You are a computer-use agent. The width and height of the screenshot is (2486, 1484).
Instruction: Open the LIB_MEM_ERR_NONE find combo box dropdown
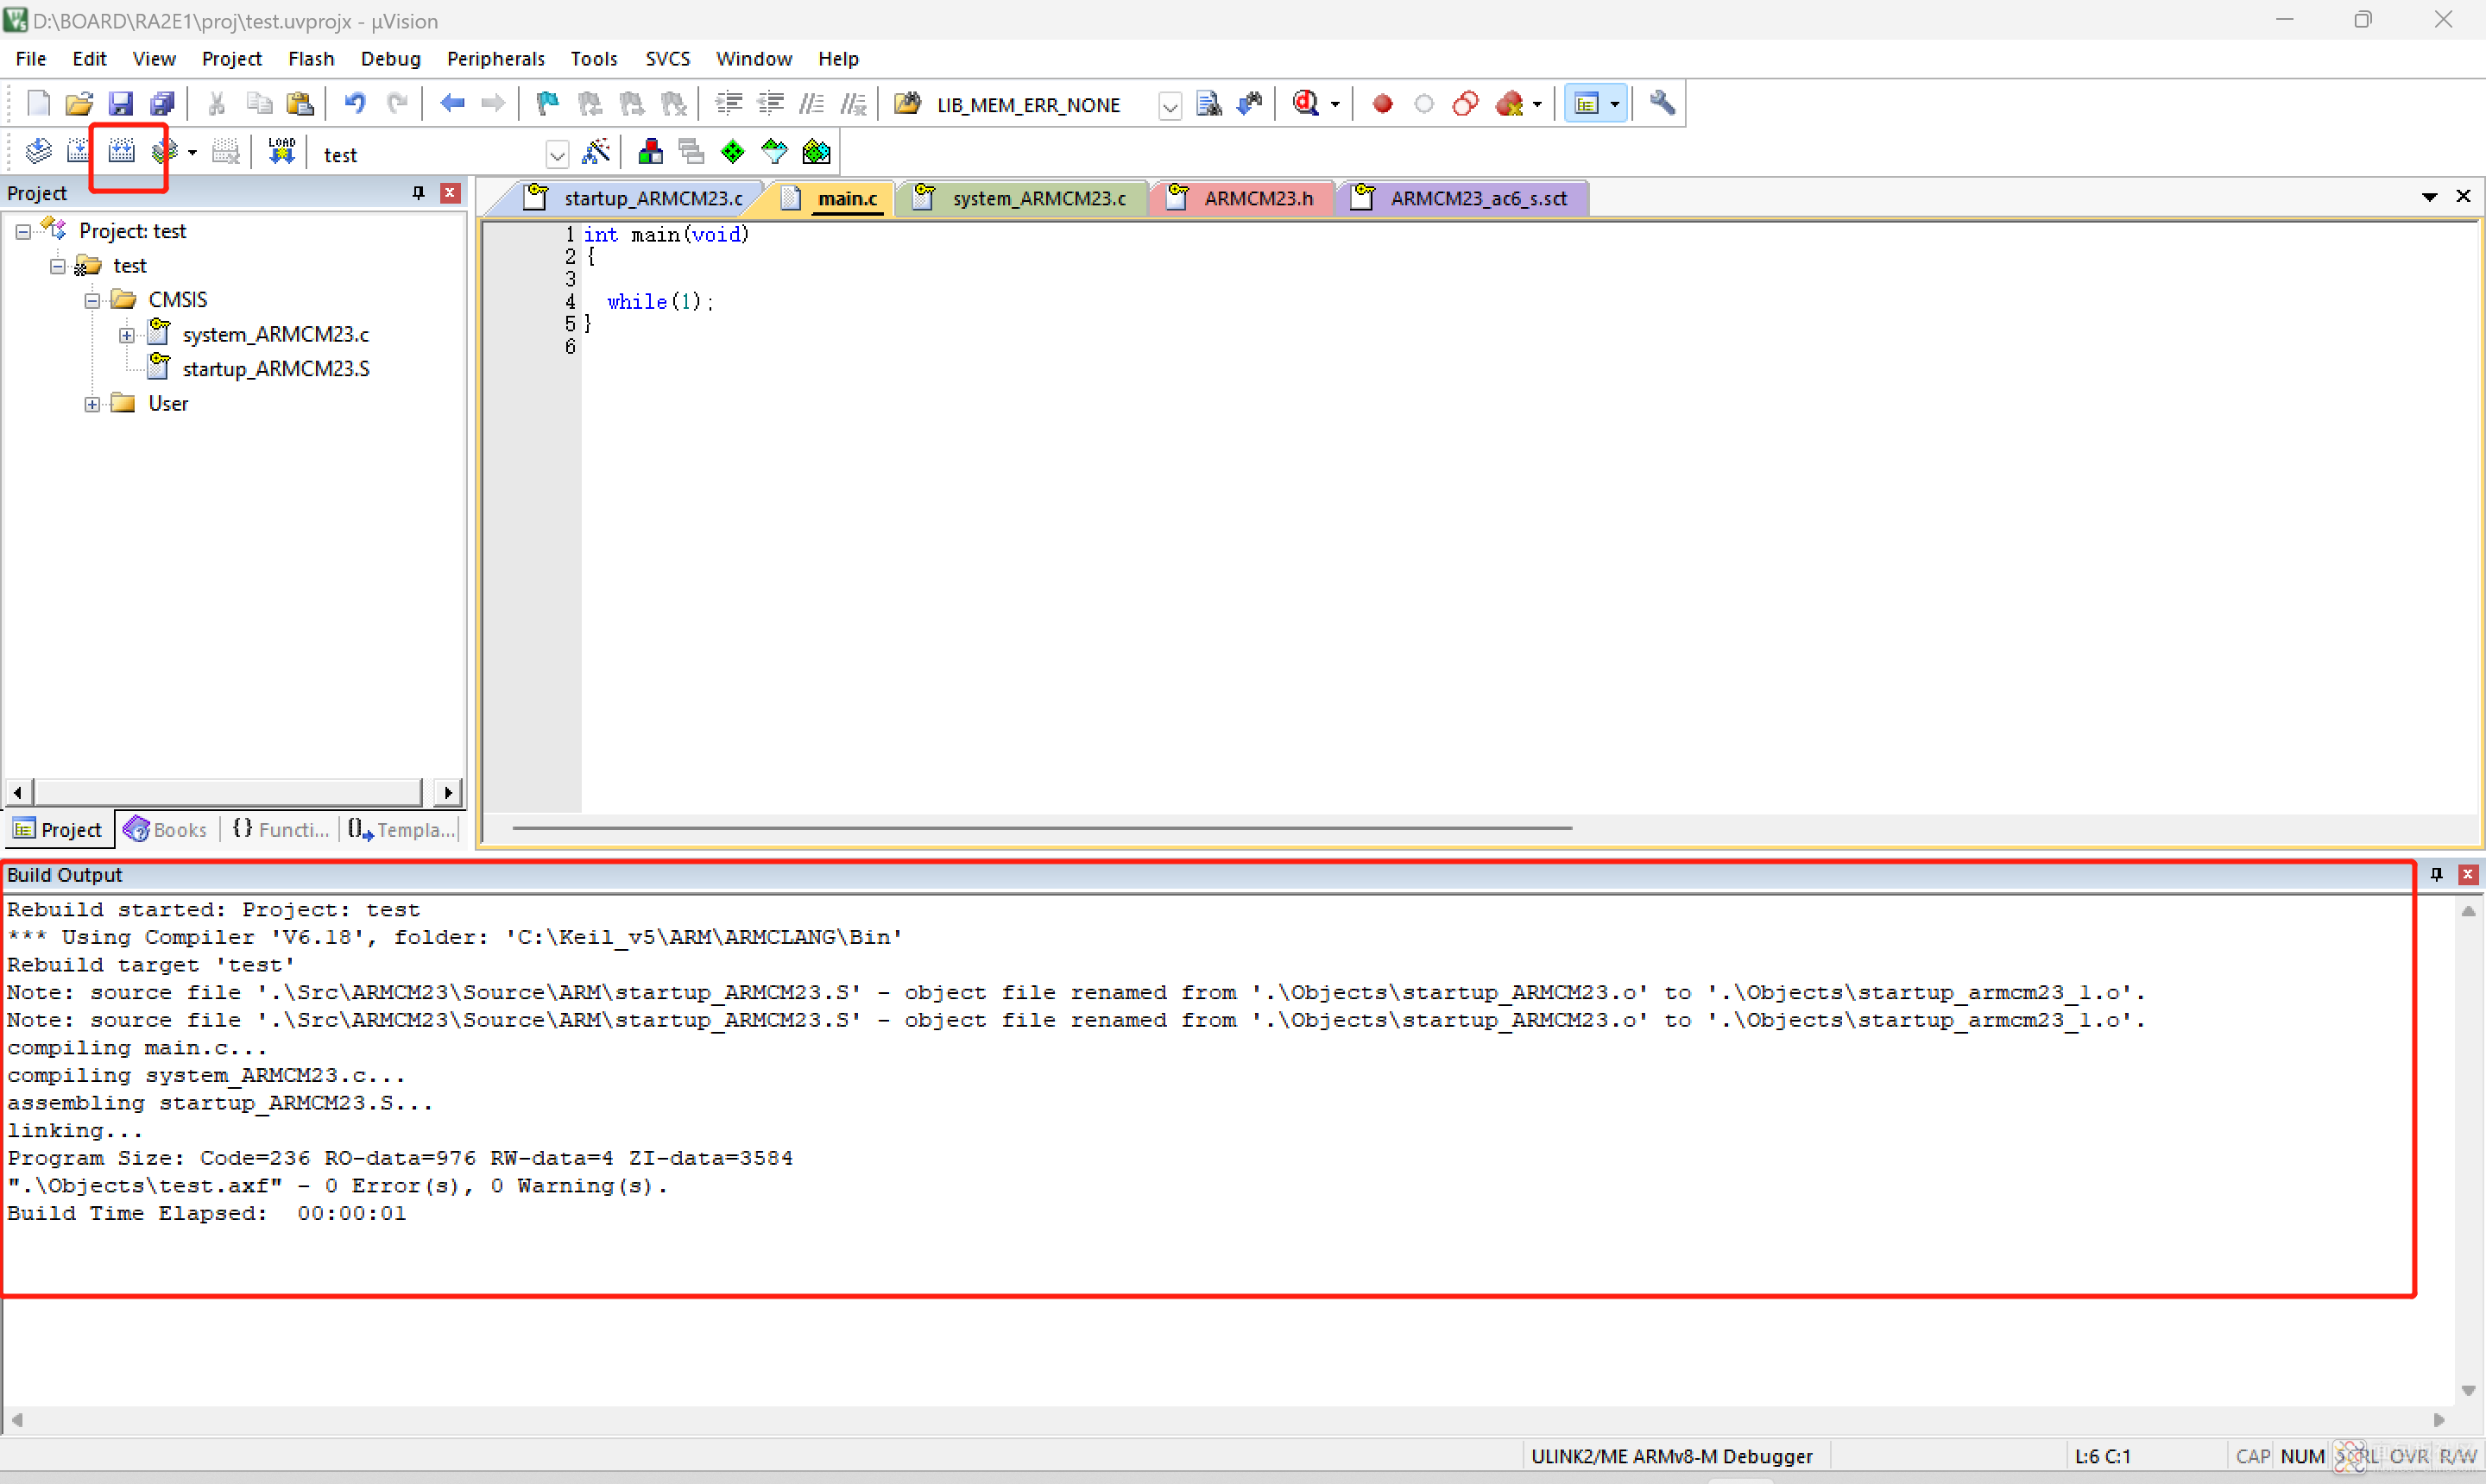(1170, 105)
